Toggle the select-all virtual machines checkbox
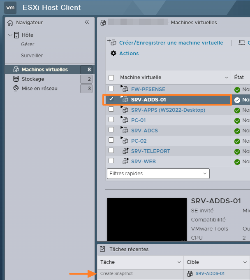250x280 pixels. point(111,78)
